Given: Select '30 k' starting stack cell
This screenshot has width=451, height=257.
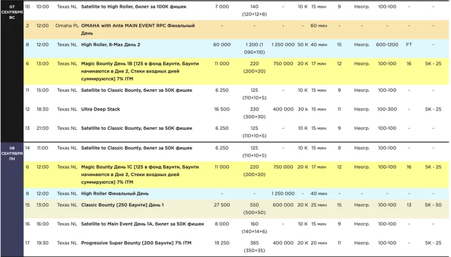Looking at the screenshot, I should point(303,109).
